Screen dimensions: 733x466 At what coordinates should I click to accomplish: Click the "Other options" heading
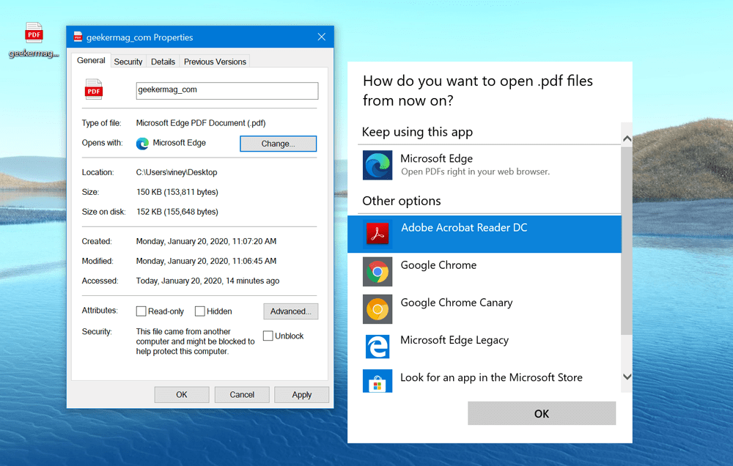point(402,201)
